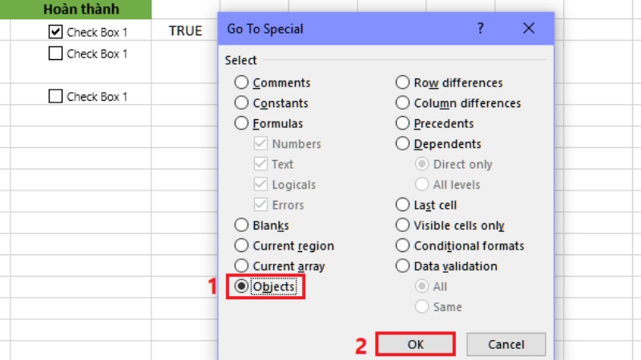This screenshot has width=641, height=360.
Task: Select Current region radio button
Action: (x=241, y=246)
